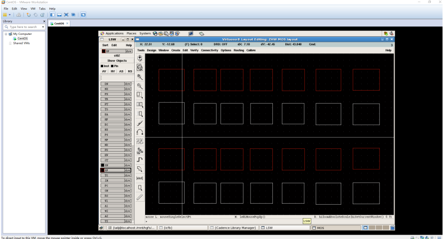Click the VMware Unity mode icon
The width and height of the screenshot is (443, 239).
point(73,14)
